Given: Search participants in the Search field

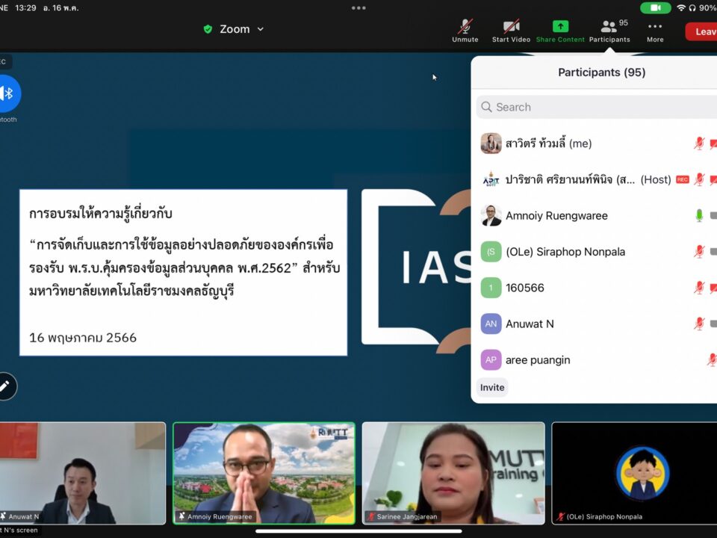Looking at the screenshot, I should pos(596,107).
